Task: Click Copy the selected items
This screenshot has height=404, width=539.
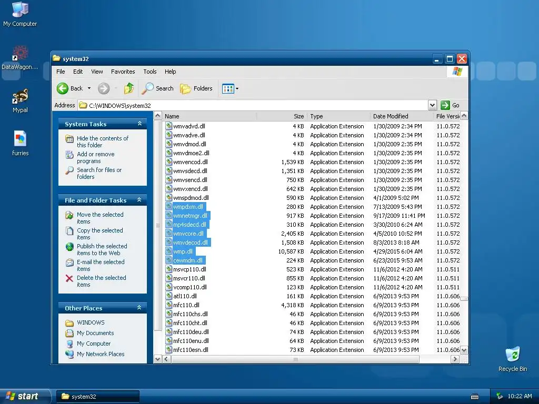Action: tap(99, 234)
